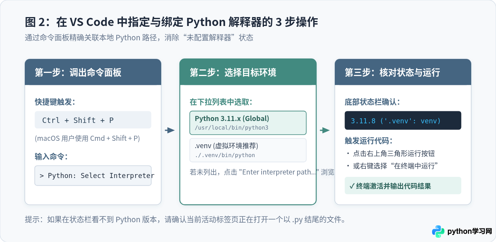Click the 底部状态栏确认 label
Viewport: 496px width, 242px height.
tap(373, 102)
